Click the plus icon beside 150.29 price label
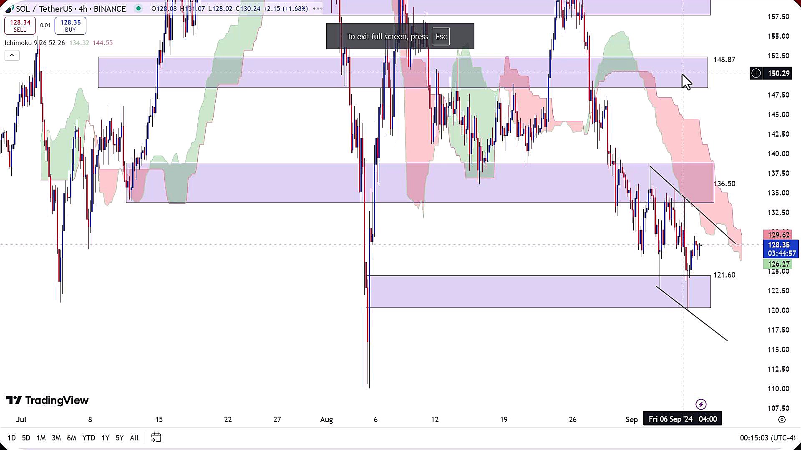This screenshot has width=801, height=450. [756, 73]
